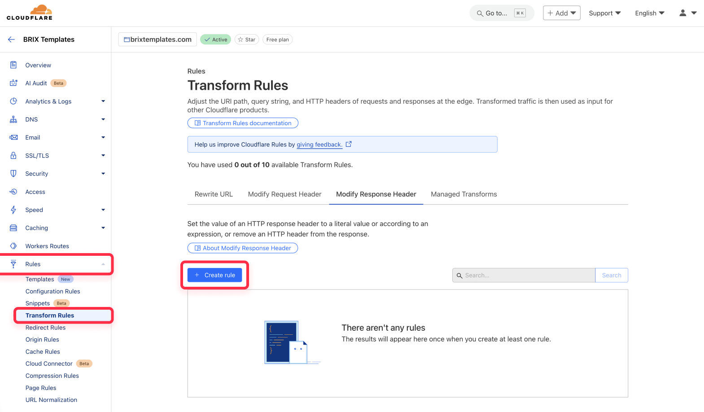Switch to Modify Request Header tab

(x=284, y=194)
